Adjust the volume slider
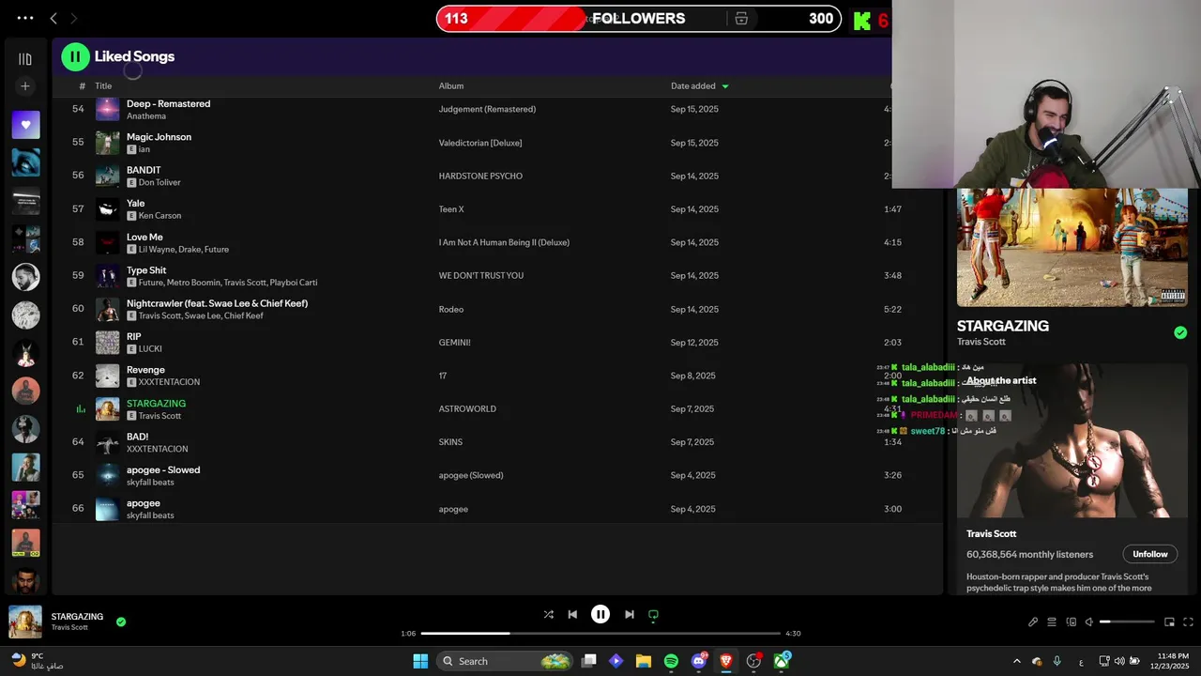The image size is (1201, 676). [1127, 622]
